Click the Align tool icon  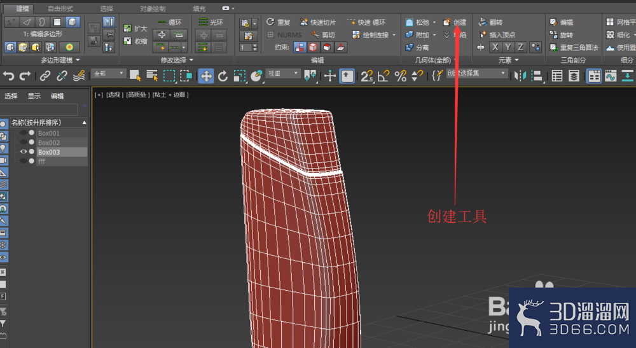point(537,76)
